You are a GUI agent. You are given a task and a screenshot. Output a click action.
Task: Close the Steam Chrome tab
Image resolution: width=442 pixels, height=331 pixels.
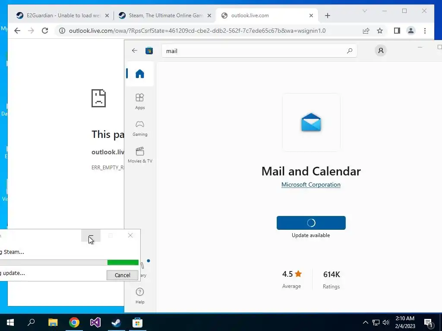pos(209,16)
